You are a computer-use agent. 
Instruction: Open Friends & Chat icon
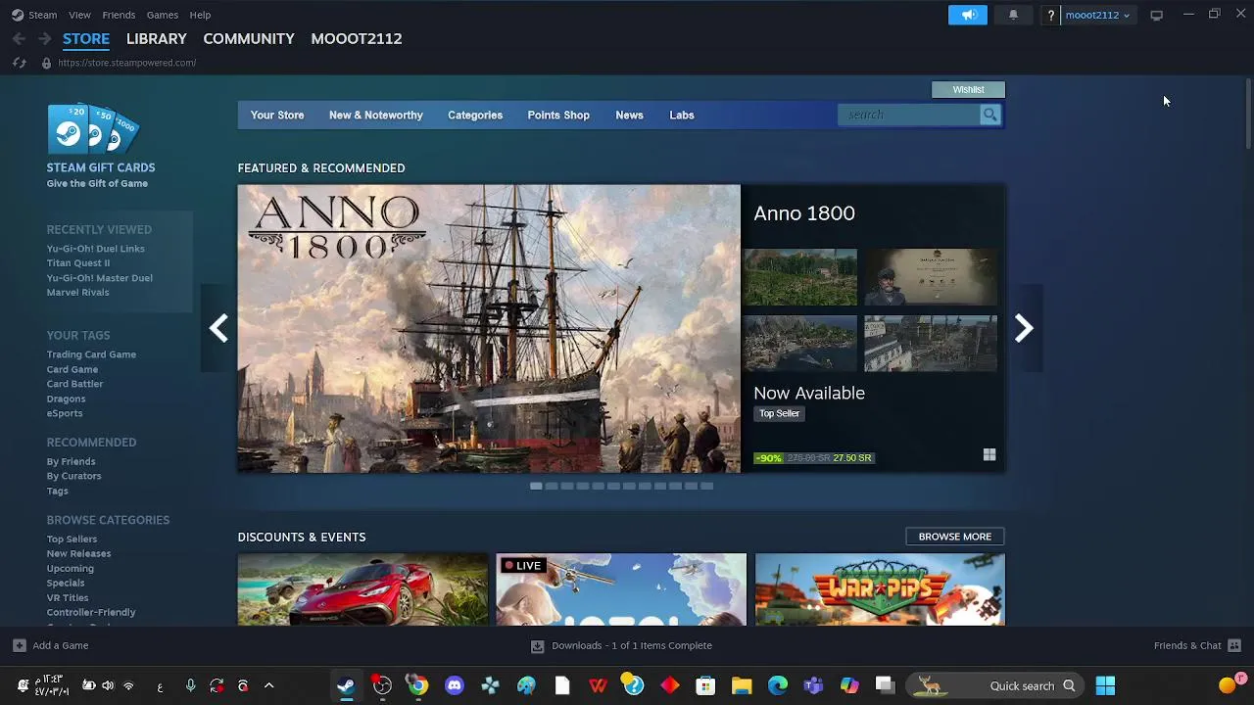point(1234,645)
